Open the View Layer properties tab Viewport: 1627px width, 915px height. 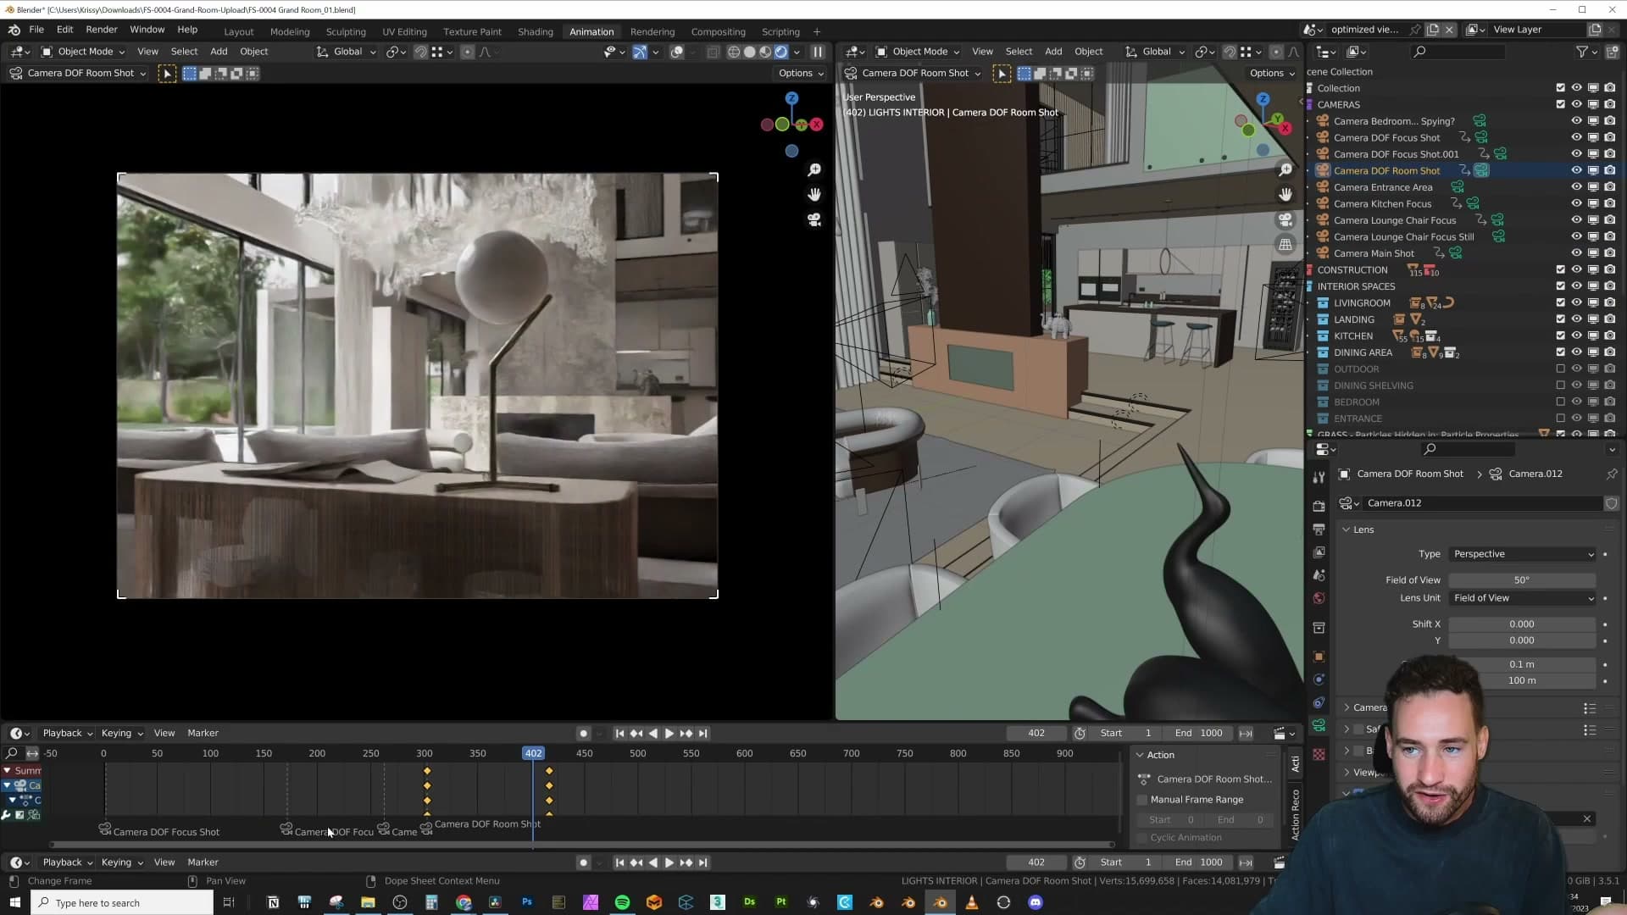1319,552
